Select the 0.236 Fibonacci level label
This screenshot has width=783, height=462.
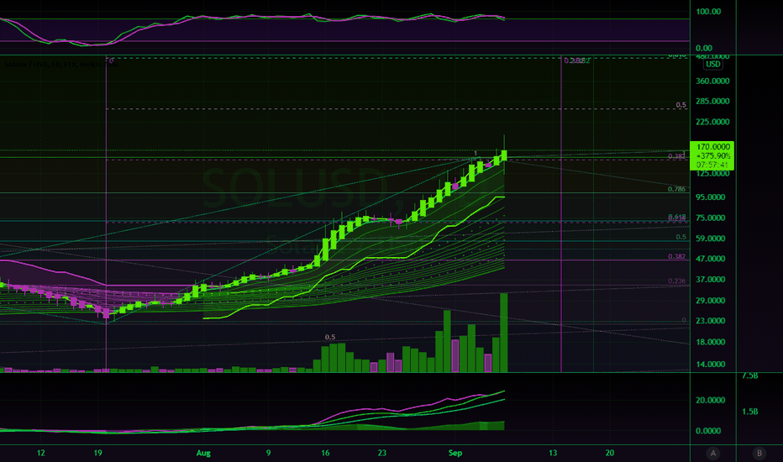click(x=677, y=281)
